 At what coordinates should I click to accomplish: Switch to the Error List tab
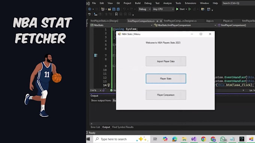[95, 127]
